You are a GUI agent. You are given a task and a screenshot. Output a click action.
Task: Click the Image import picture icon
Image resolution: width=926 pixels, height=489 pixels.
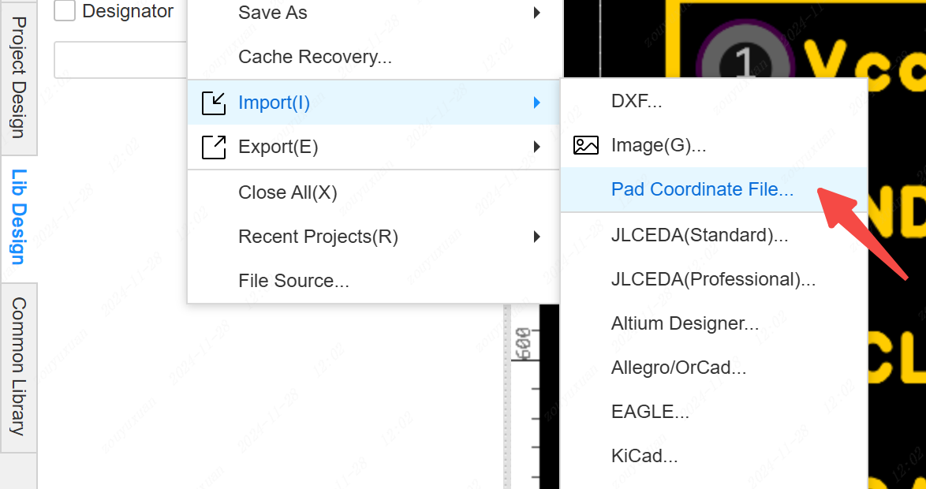click(x=586, y=145)
